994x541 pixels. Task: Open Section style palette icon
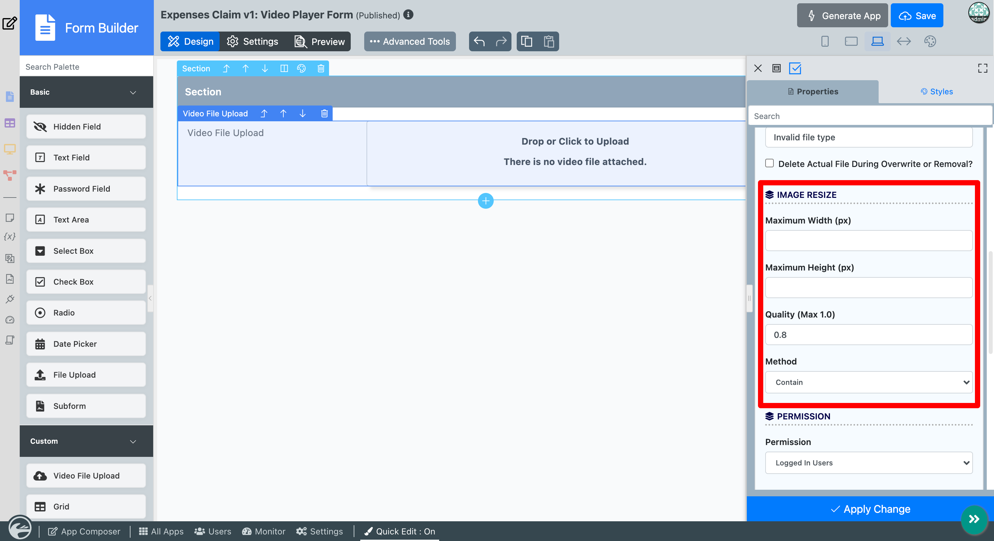pyautogui.click(x=301, y=69)
